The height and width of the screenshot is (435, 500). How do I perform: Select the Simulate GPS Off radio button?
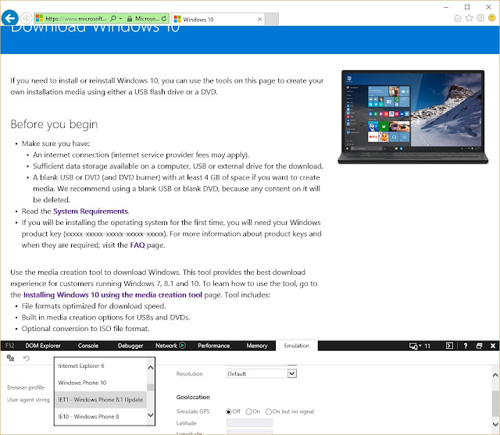coord(228,412)
